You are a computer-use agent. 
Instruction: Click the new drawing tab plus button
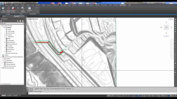26,16
